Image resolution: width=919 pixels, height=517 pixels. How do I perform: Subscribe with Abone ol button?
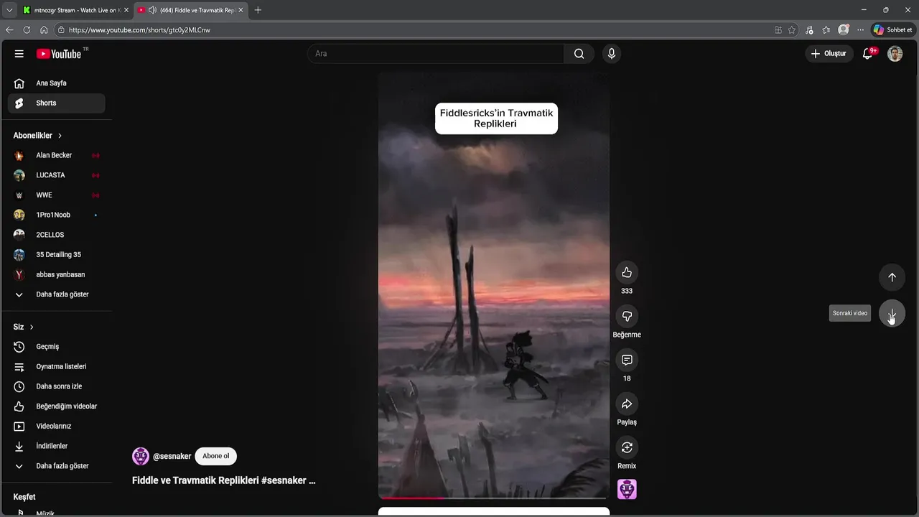[x=215, y=456]
